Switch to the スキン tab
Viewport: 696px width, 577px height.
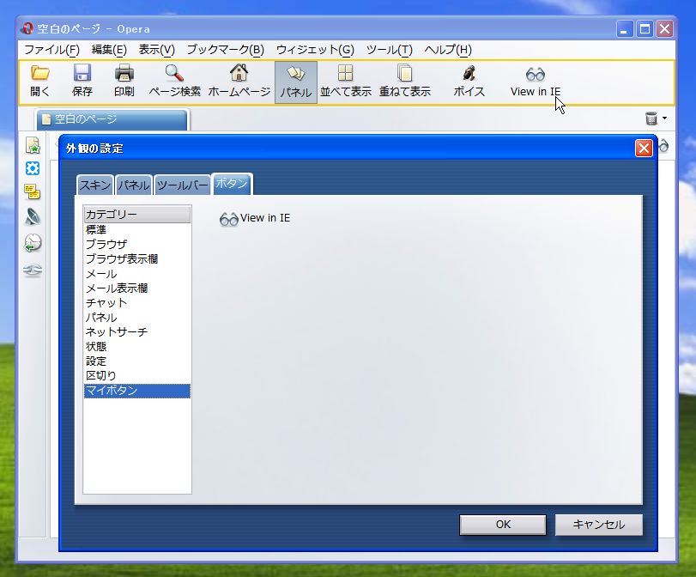click(x=95, y=185)
